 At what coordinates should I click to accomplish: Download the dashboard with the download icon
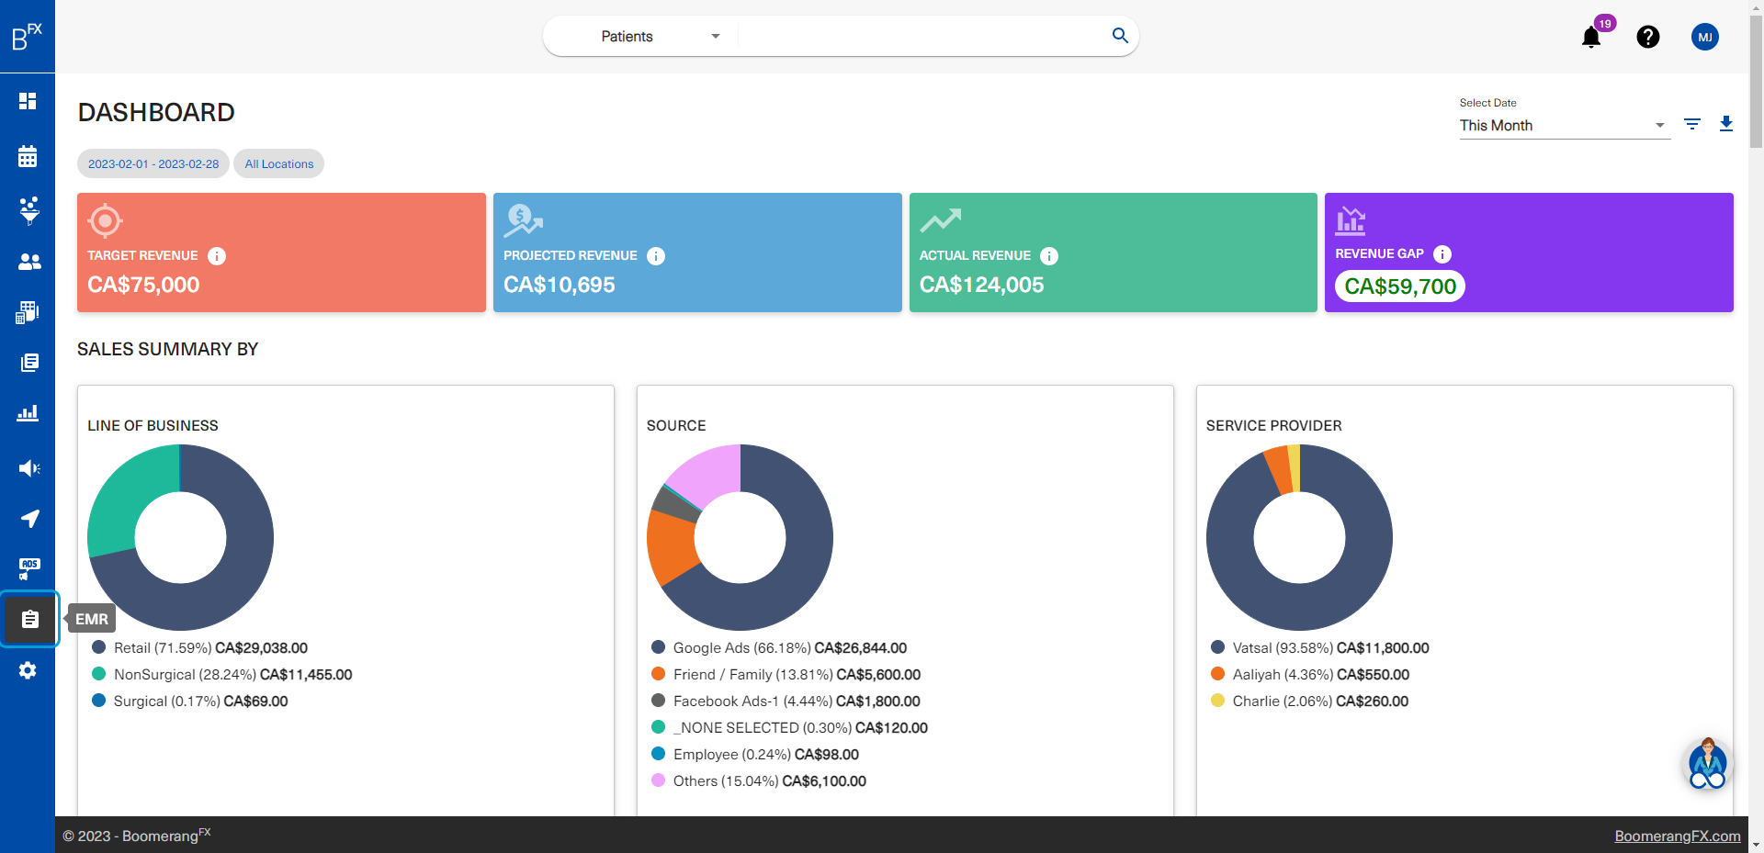coord(1726,124)
